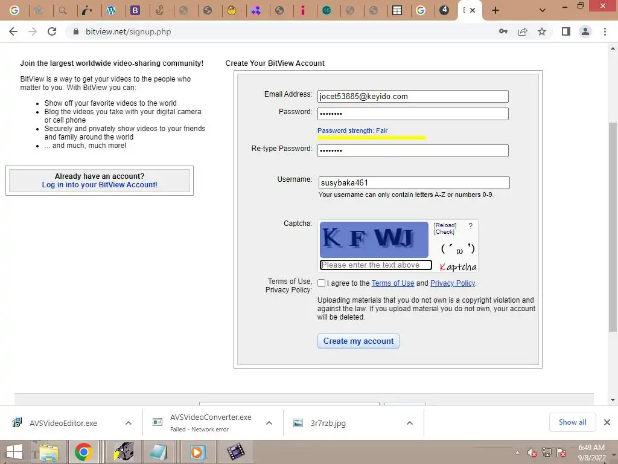The width and height of the screenshot is (618, 464).
Task: Open the Chrome three-dot menu
Action: click(605, 31)
